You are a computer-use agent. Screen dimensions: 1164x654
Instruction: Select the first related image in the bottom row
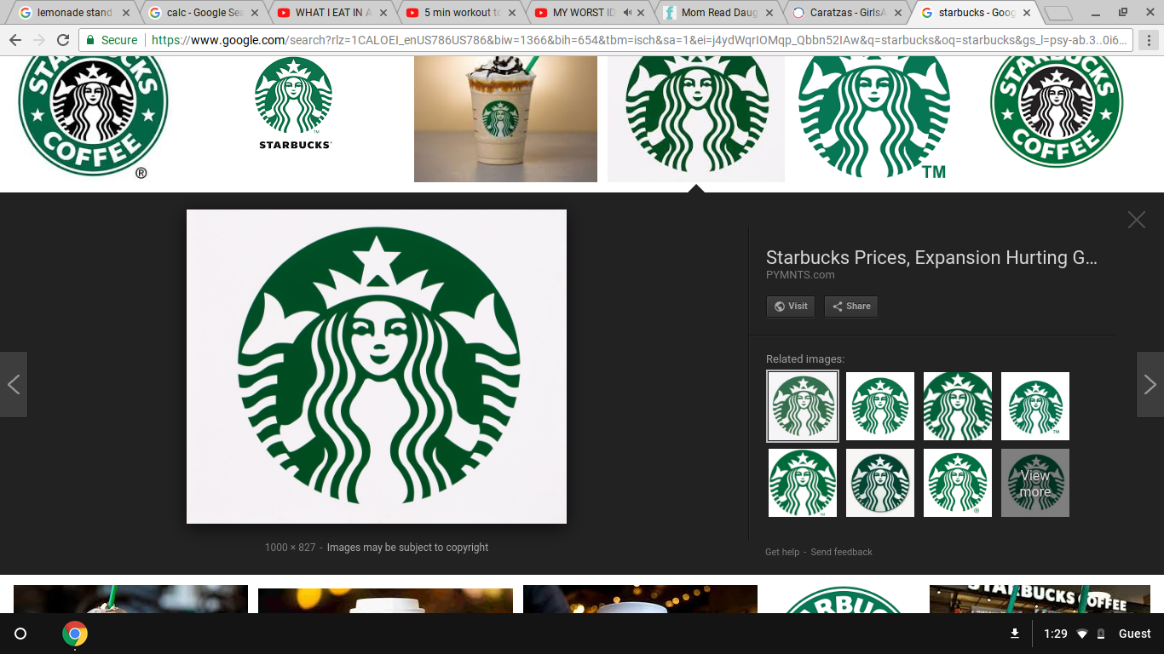pos(803,483)
